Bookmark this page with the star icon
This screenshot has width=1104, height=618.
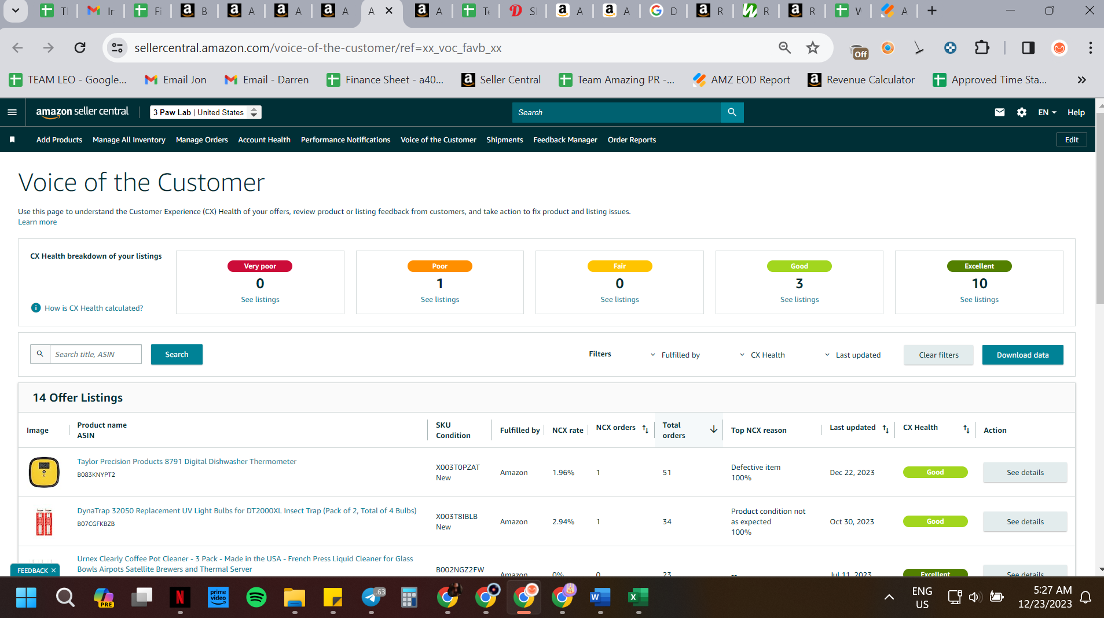pos(813,48)
